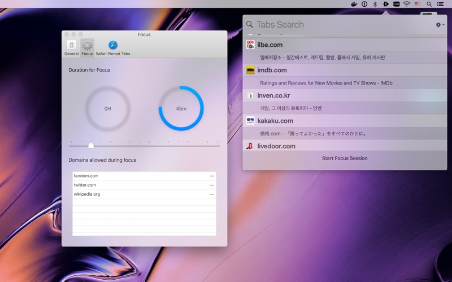Select the General preferences tab
Image resolution: width=452 pixels, height=282 pixels.
coord(72,48)
